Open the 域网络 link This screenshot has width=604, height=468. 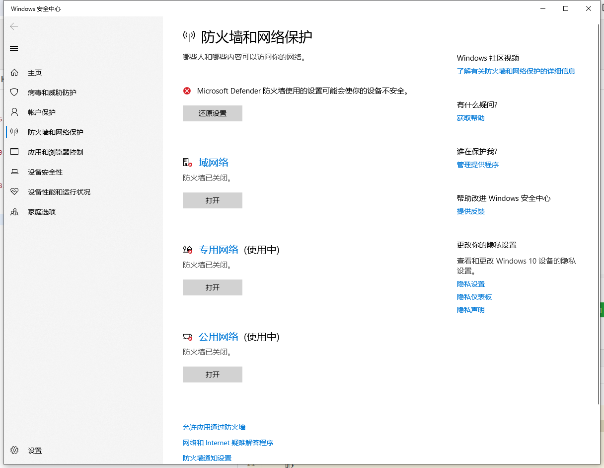[x=214, y=163]
